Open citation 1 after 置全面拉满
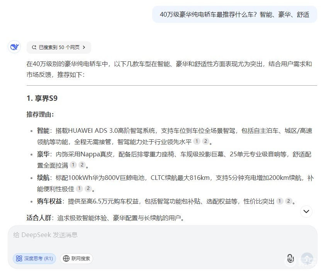Viewport: 321px width, 271px height. click(73, 164)
